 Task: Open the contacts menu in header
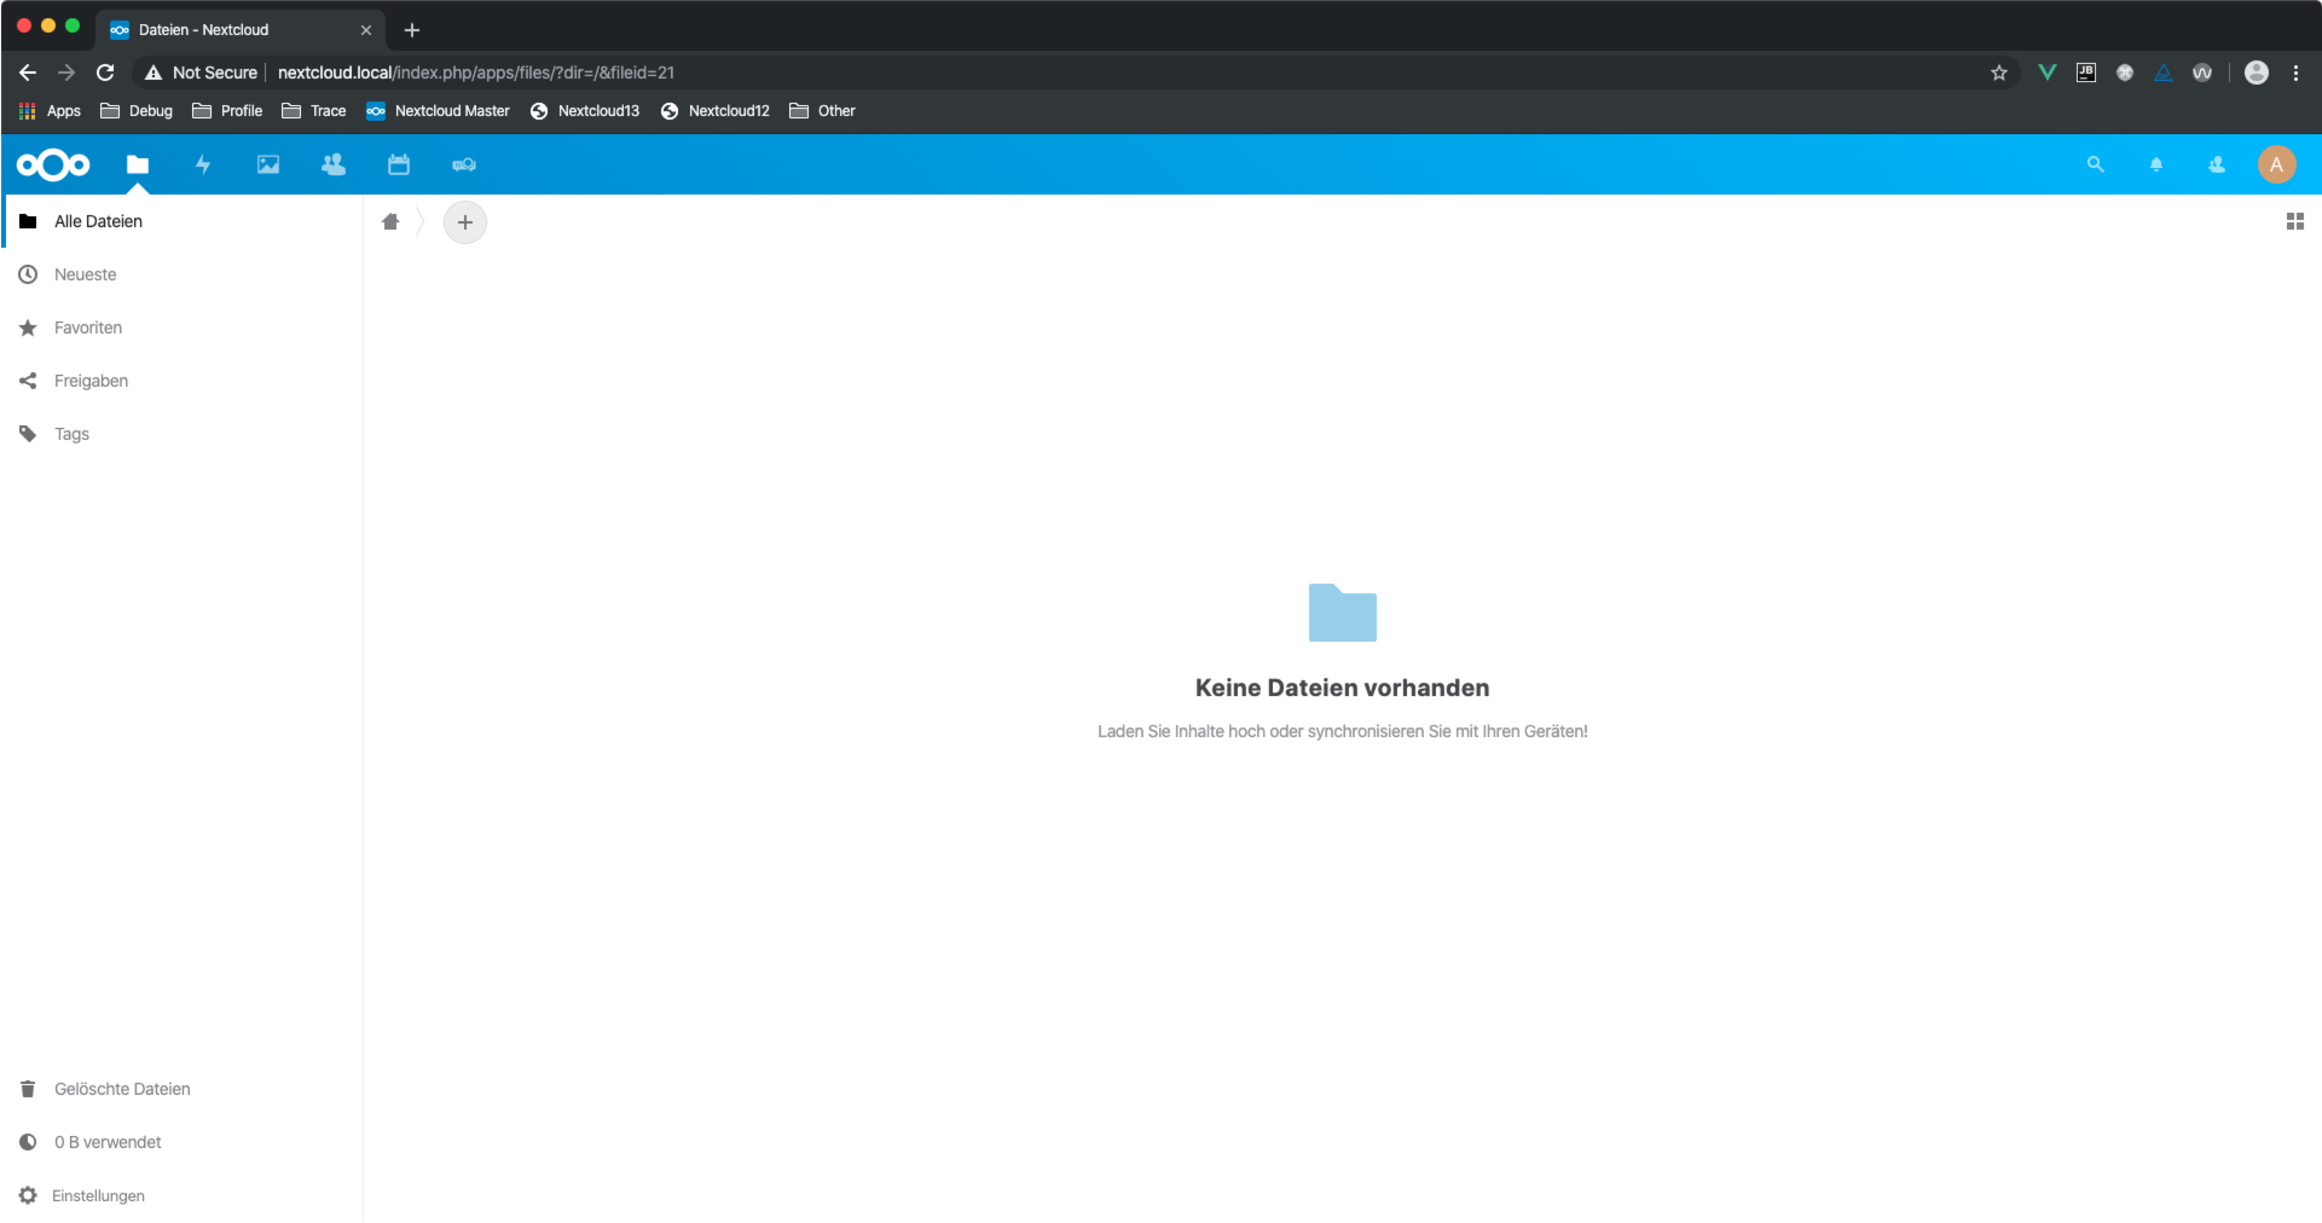point(2216,164)
